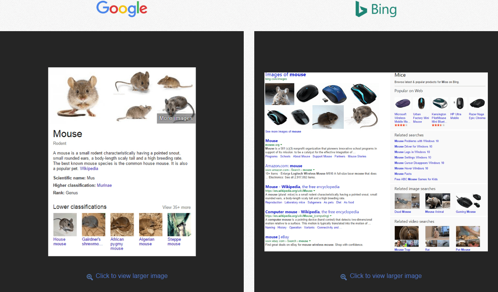Click the As pets sublink

pyautogui.click(x=328, y=202)
